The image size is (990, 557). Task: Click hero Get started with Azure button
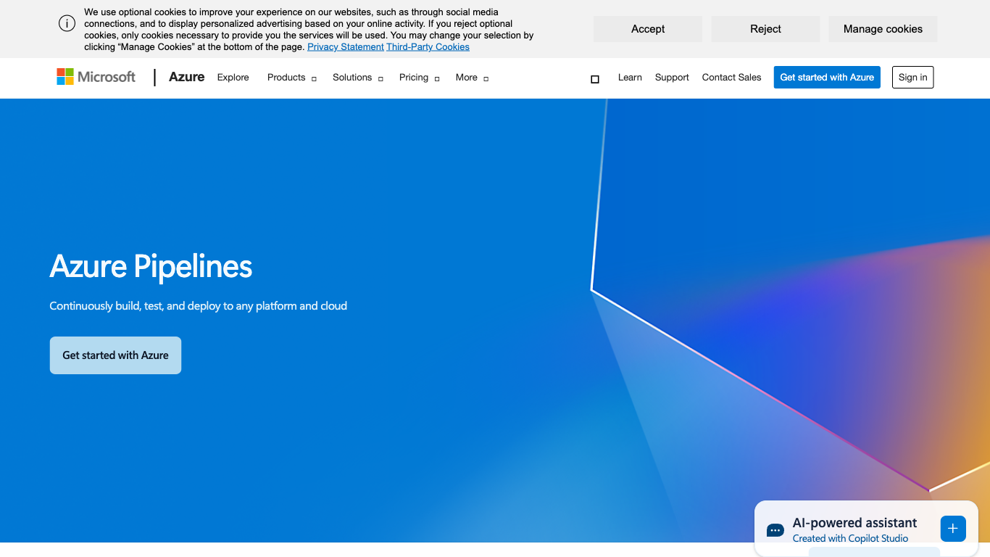click(x=115, y=355)
